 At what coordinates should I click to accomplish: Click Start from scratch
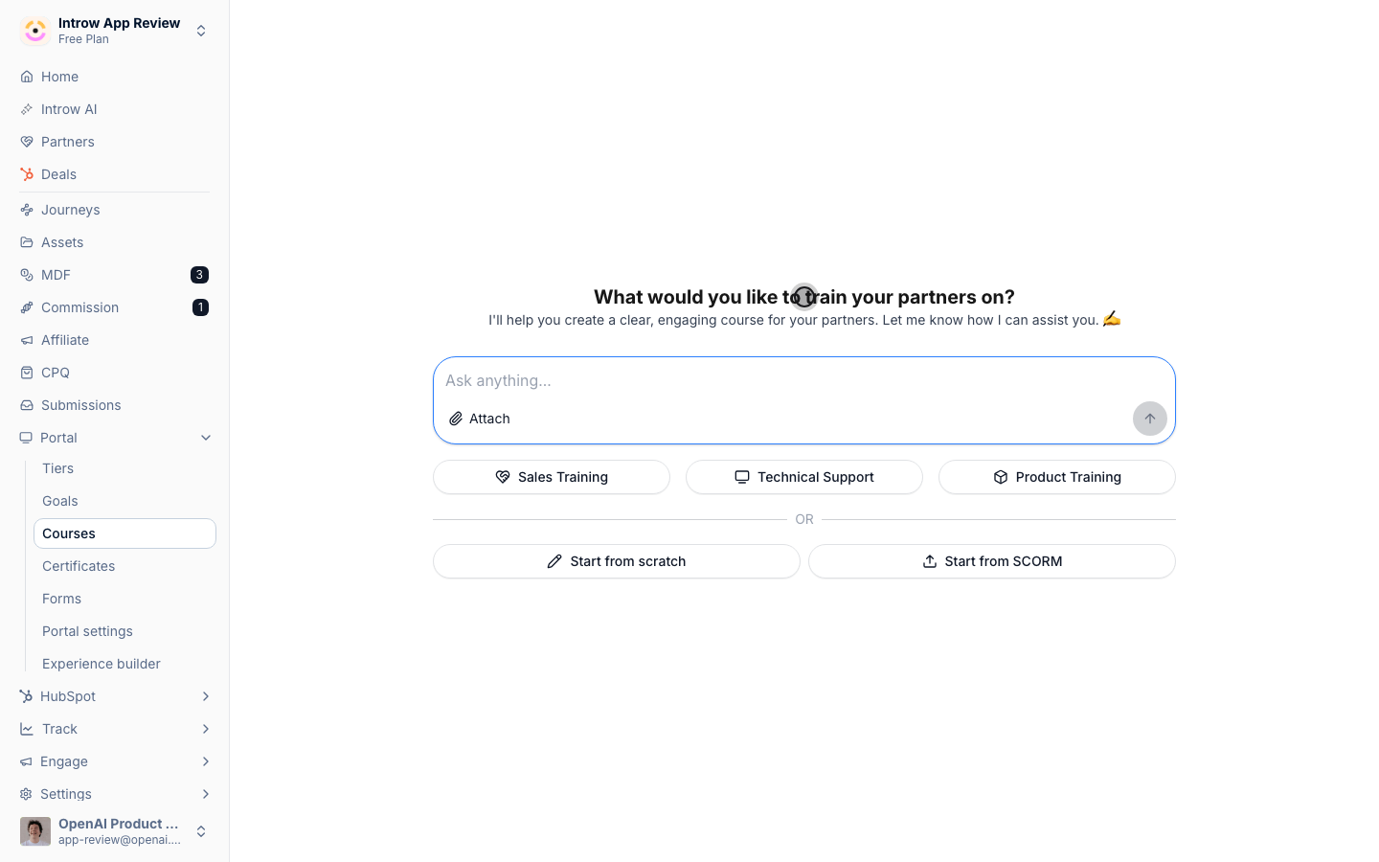click(x=617, y=561)
